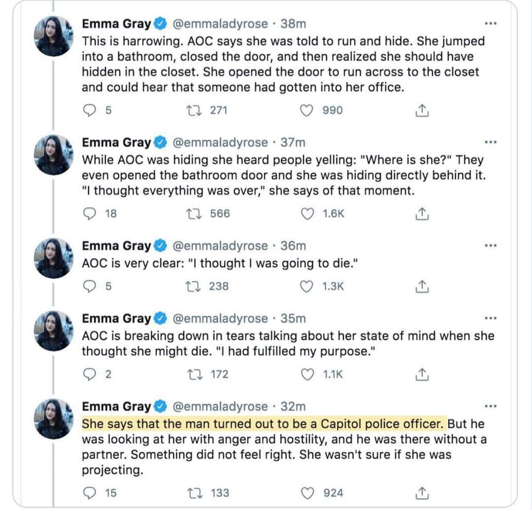Like the tweet with 990 likes

click(307, 110)
